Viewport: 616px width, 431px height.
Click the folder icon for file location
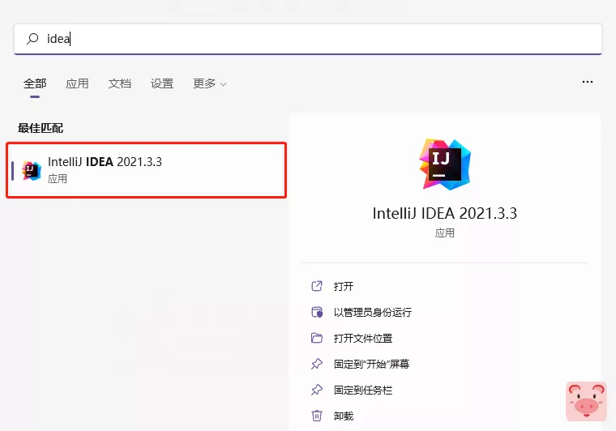tap(317, 338)
